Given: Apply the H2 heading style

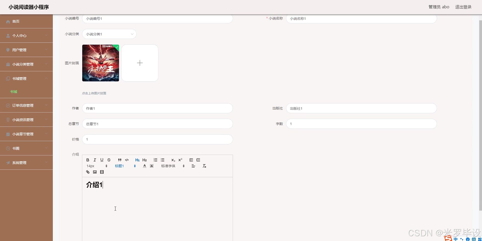Looking at the screenshot, I should pos(144,160).
